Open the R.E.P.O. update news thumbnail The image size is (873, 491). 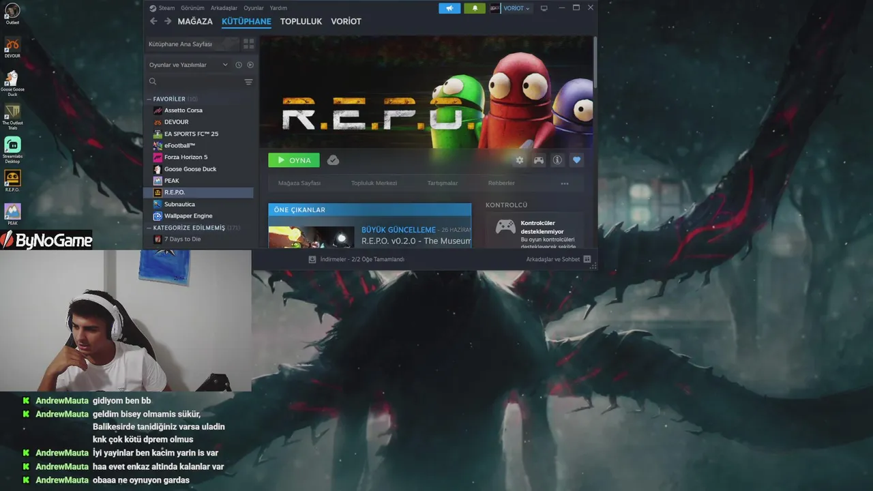(x=311, y=237)
